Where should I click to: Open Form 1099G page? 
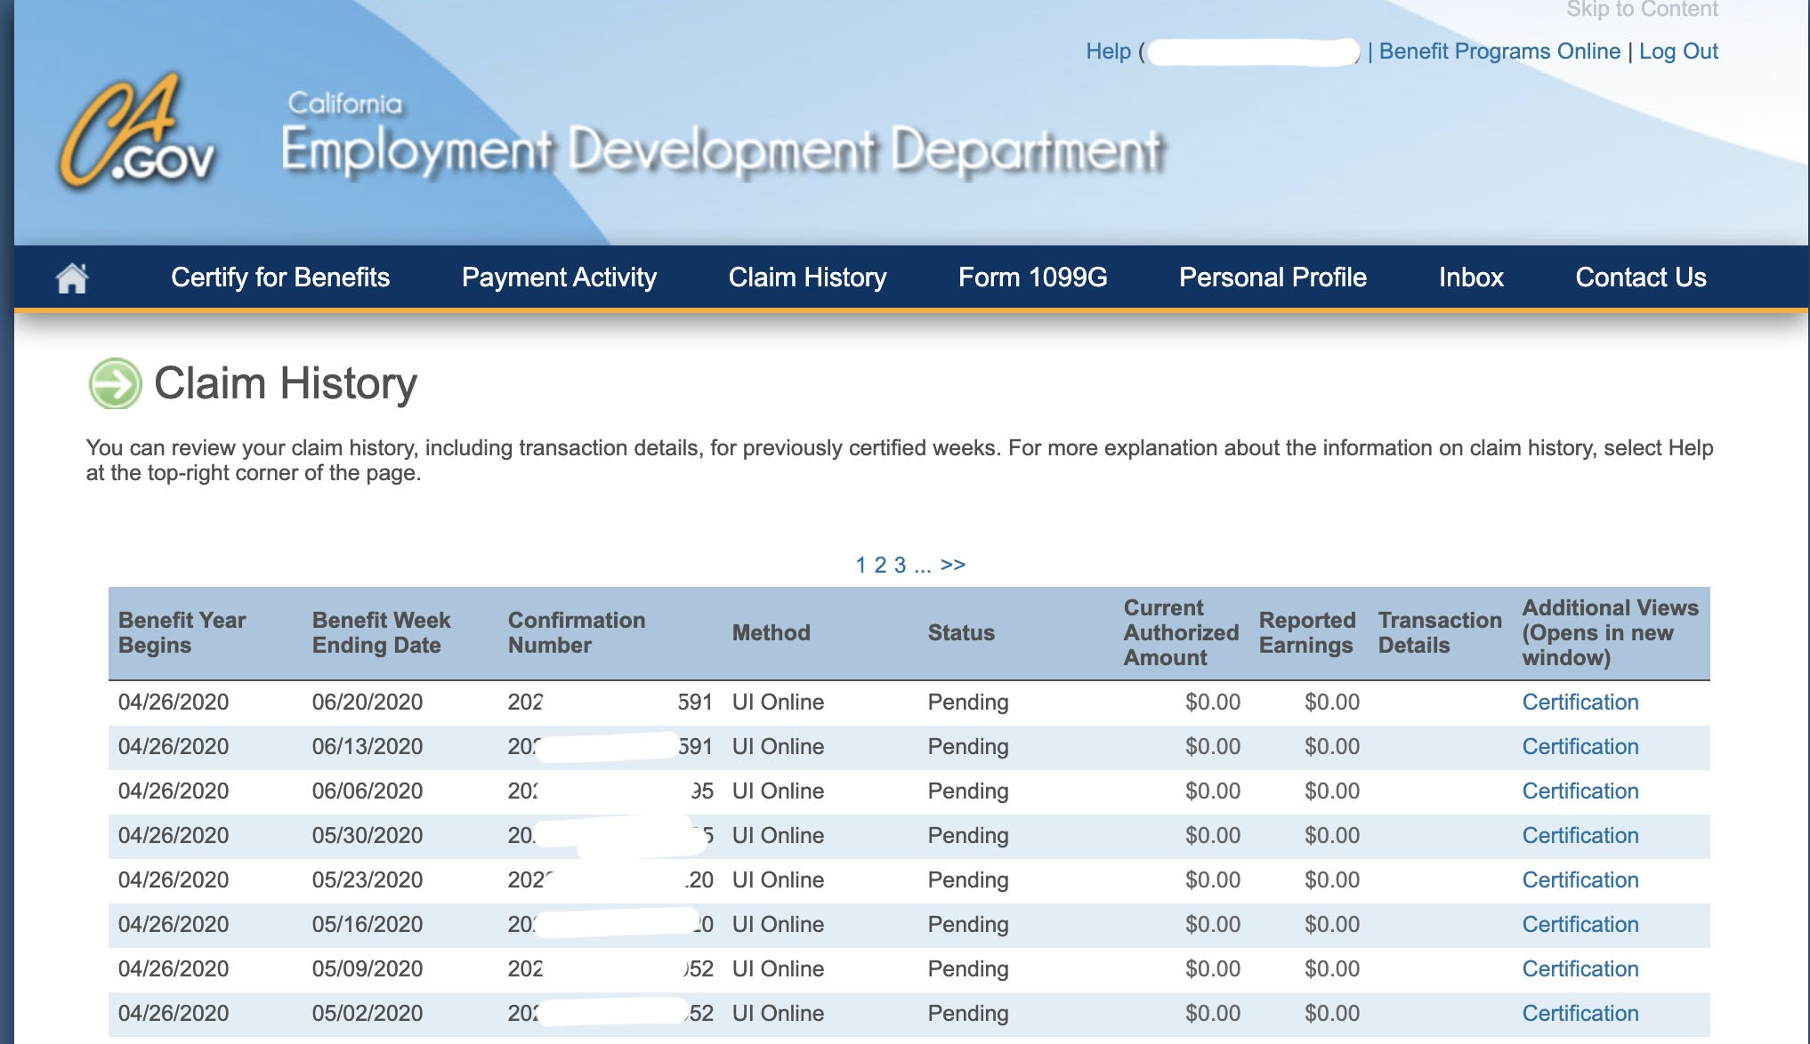[1032, 277]
